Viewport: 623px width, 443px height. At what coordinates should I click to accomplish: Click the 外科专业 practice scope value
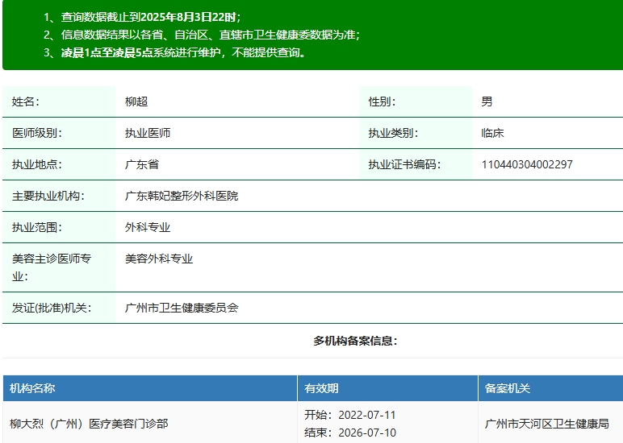[x=148, y=227]
